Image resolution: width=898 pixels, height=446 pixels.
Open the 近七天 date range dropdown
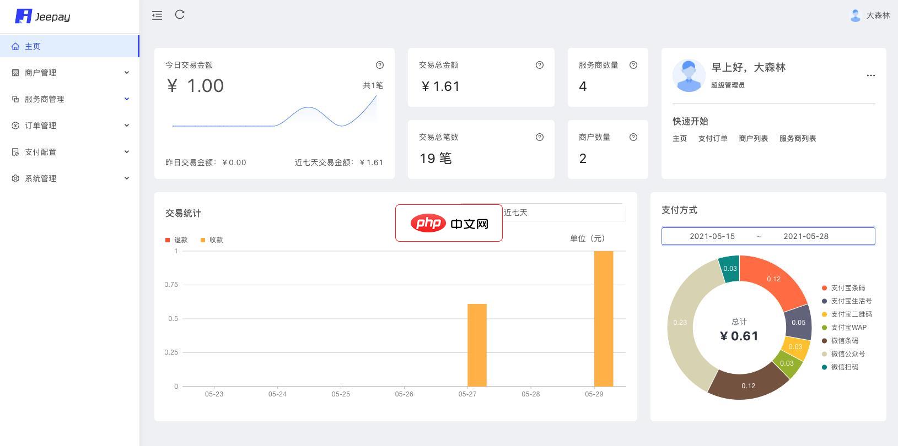tap(544, 213)
